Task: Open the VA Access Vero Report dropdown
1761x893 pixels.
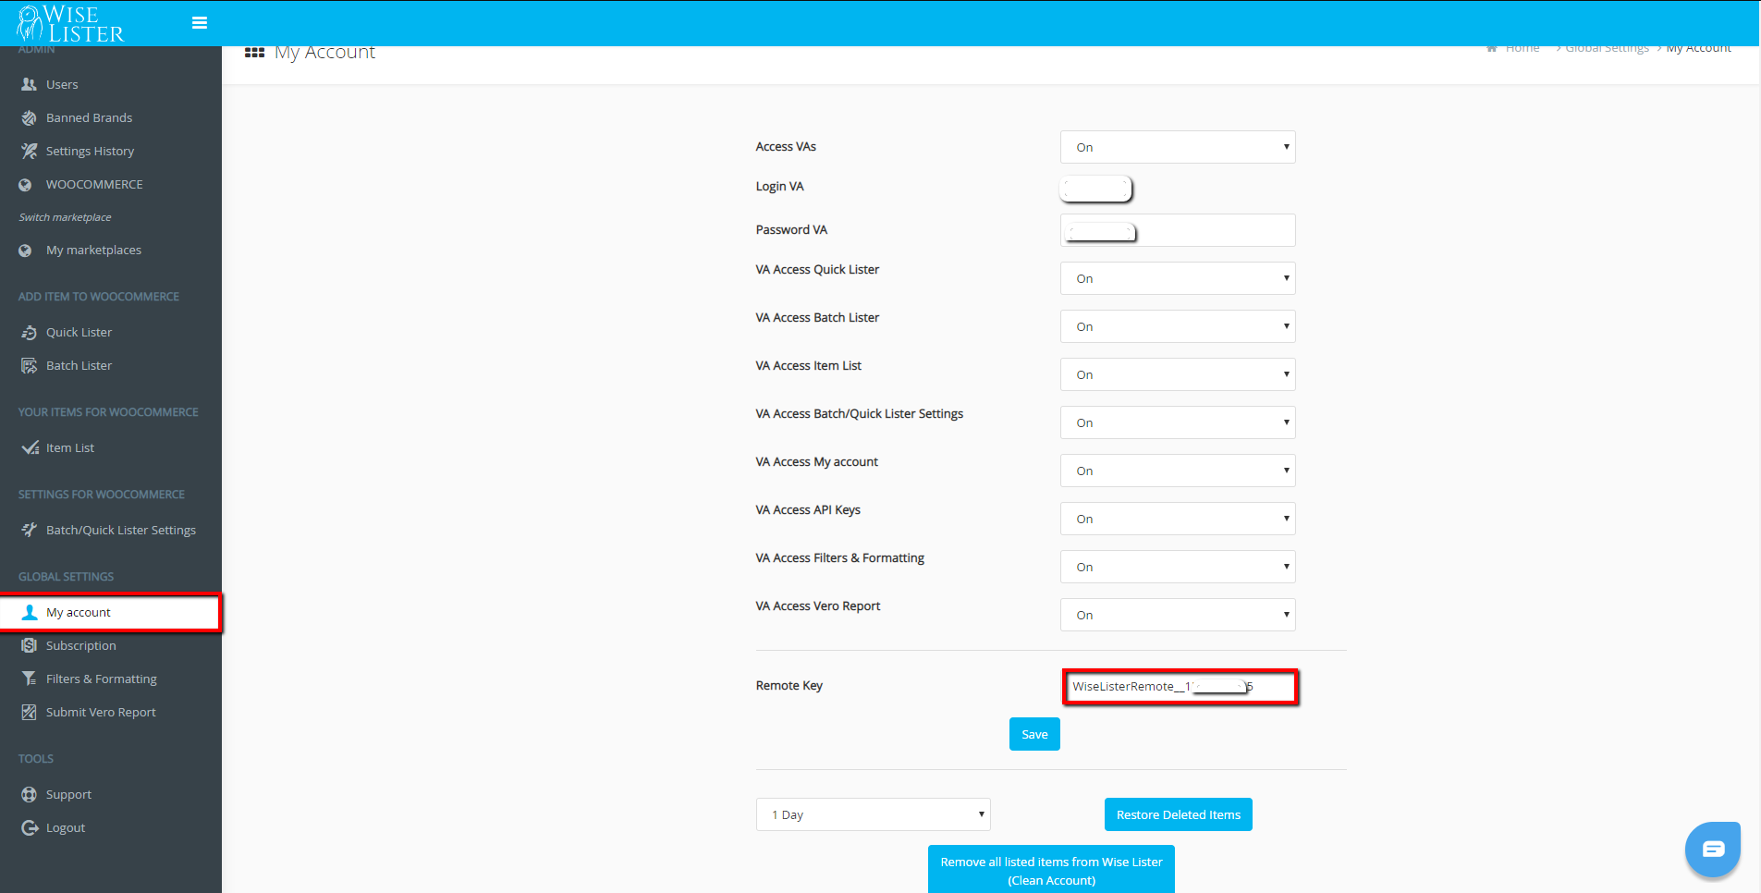Action: point(1178,615)
